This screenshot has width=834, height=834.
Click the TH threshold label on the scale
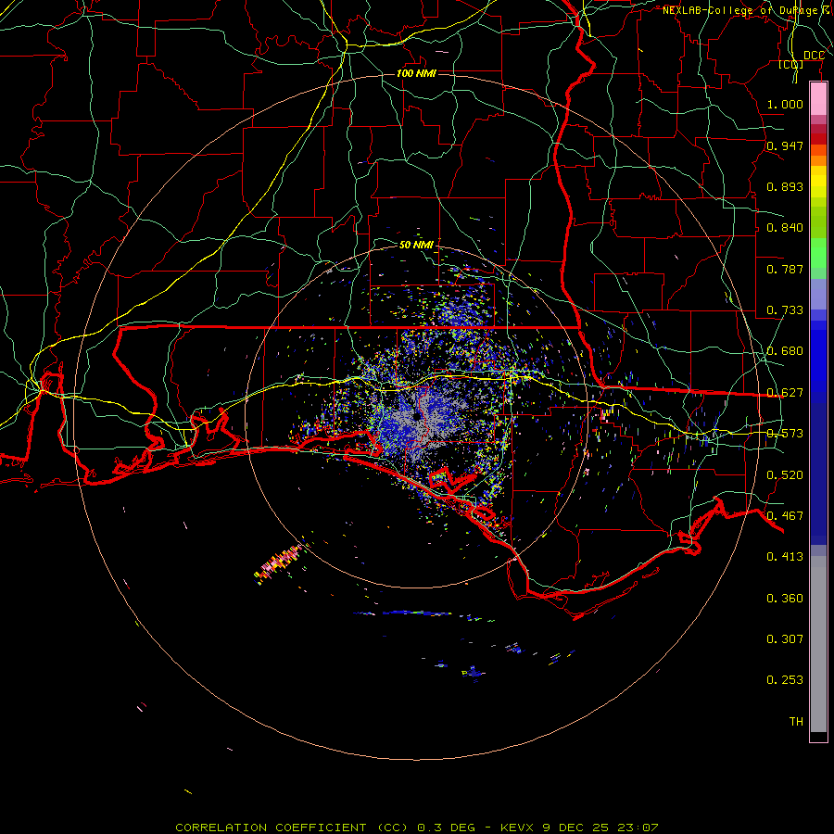pyautogui.click(x=796, y=721)
